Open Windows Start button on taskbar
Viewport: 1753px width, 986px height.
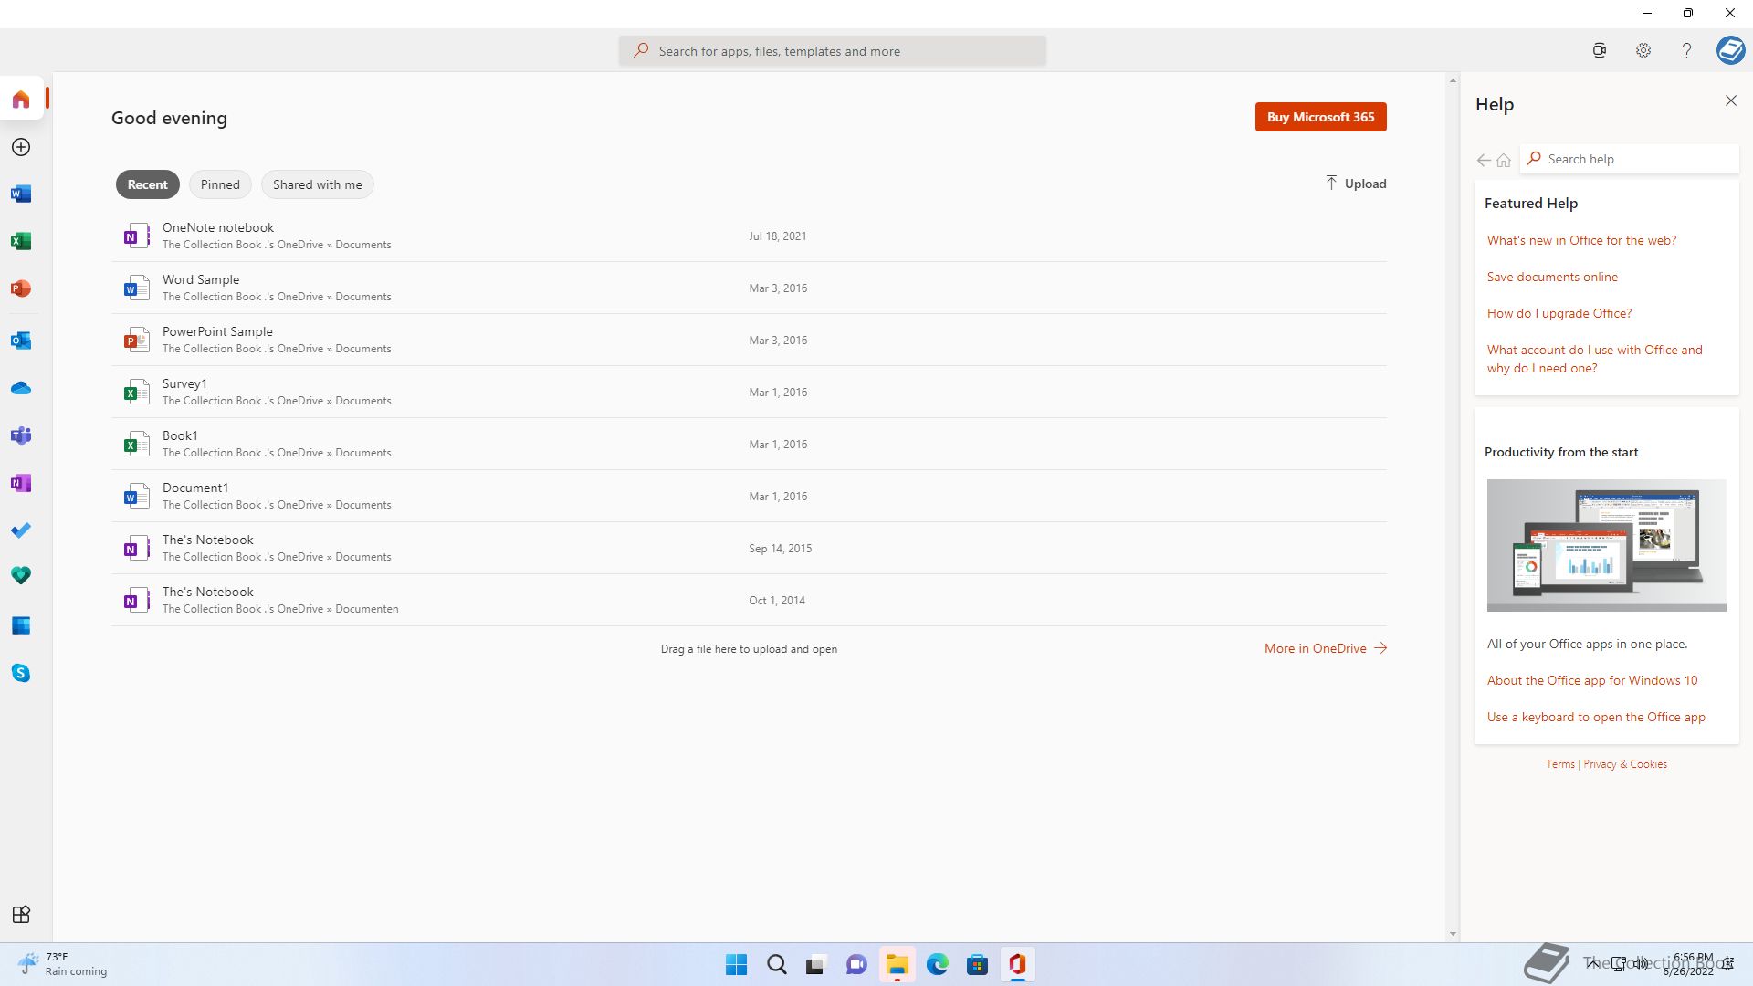tap(736, 965)
